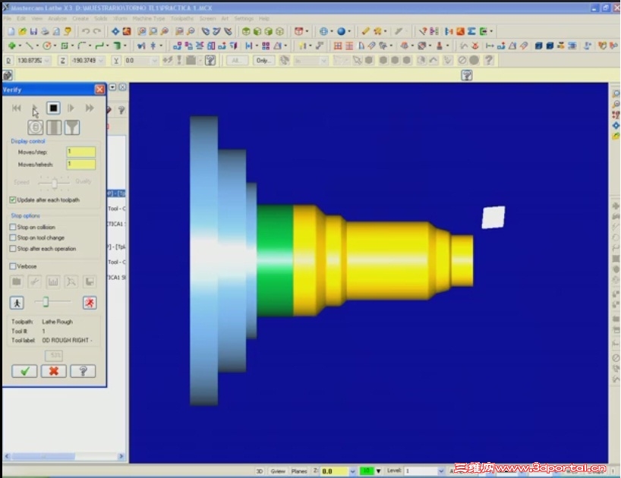The height and width of the screenshot is (478, 621).
Task: Enable the Verbose checkbox
Action: click(x=13, y=266)
